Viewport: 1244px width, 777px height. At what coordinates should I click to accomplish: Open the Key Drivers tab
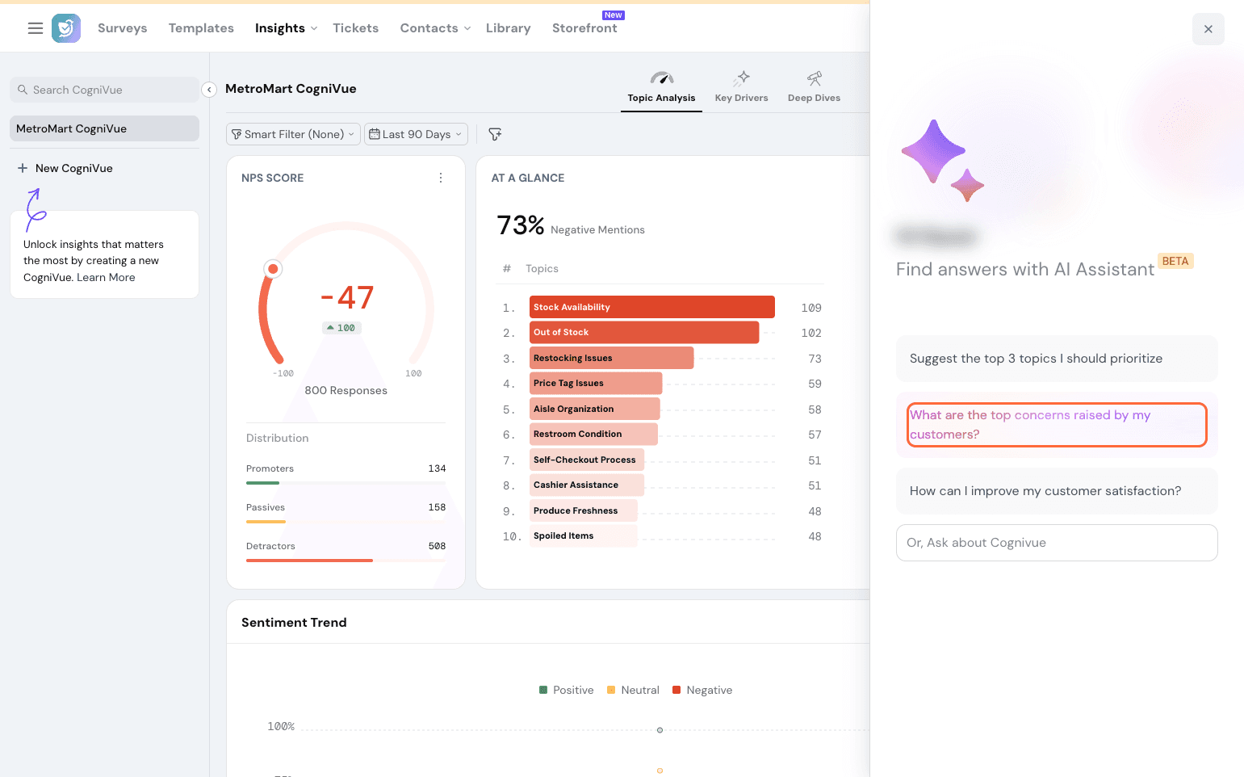point(741,87)
